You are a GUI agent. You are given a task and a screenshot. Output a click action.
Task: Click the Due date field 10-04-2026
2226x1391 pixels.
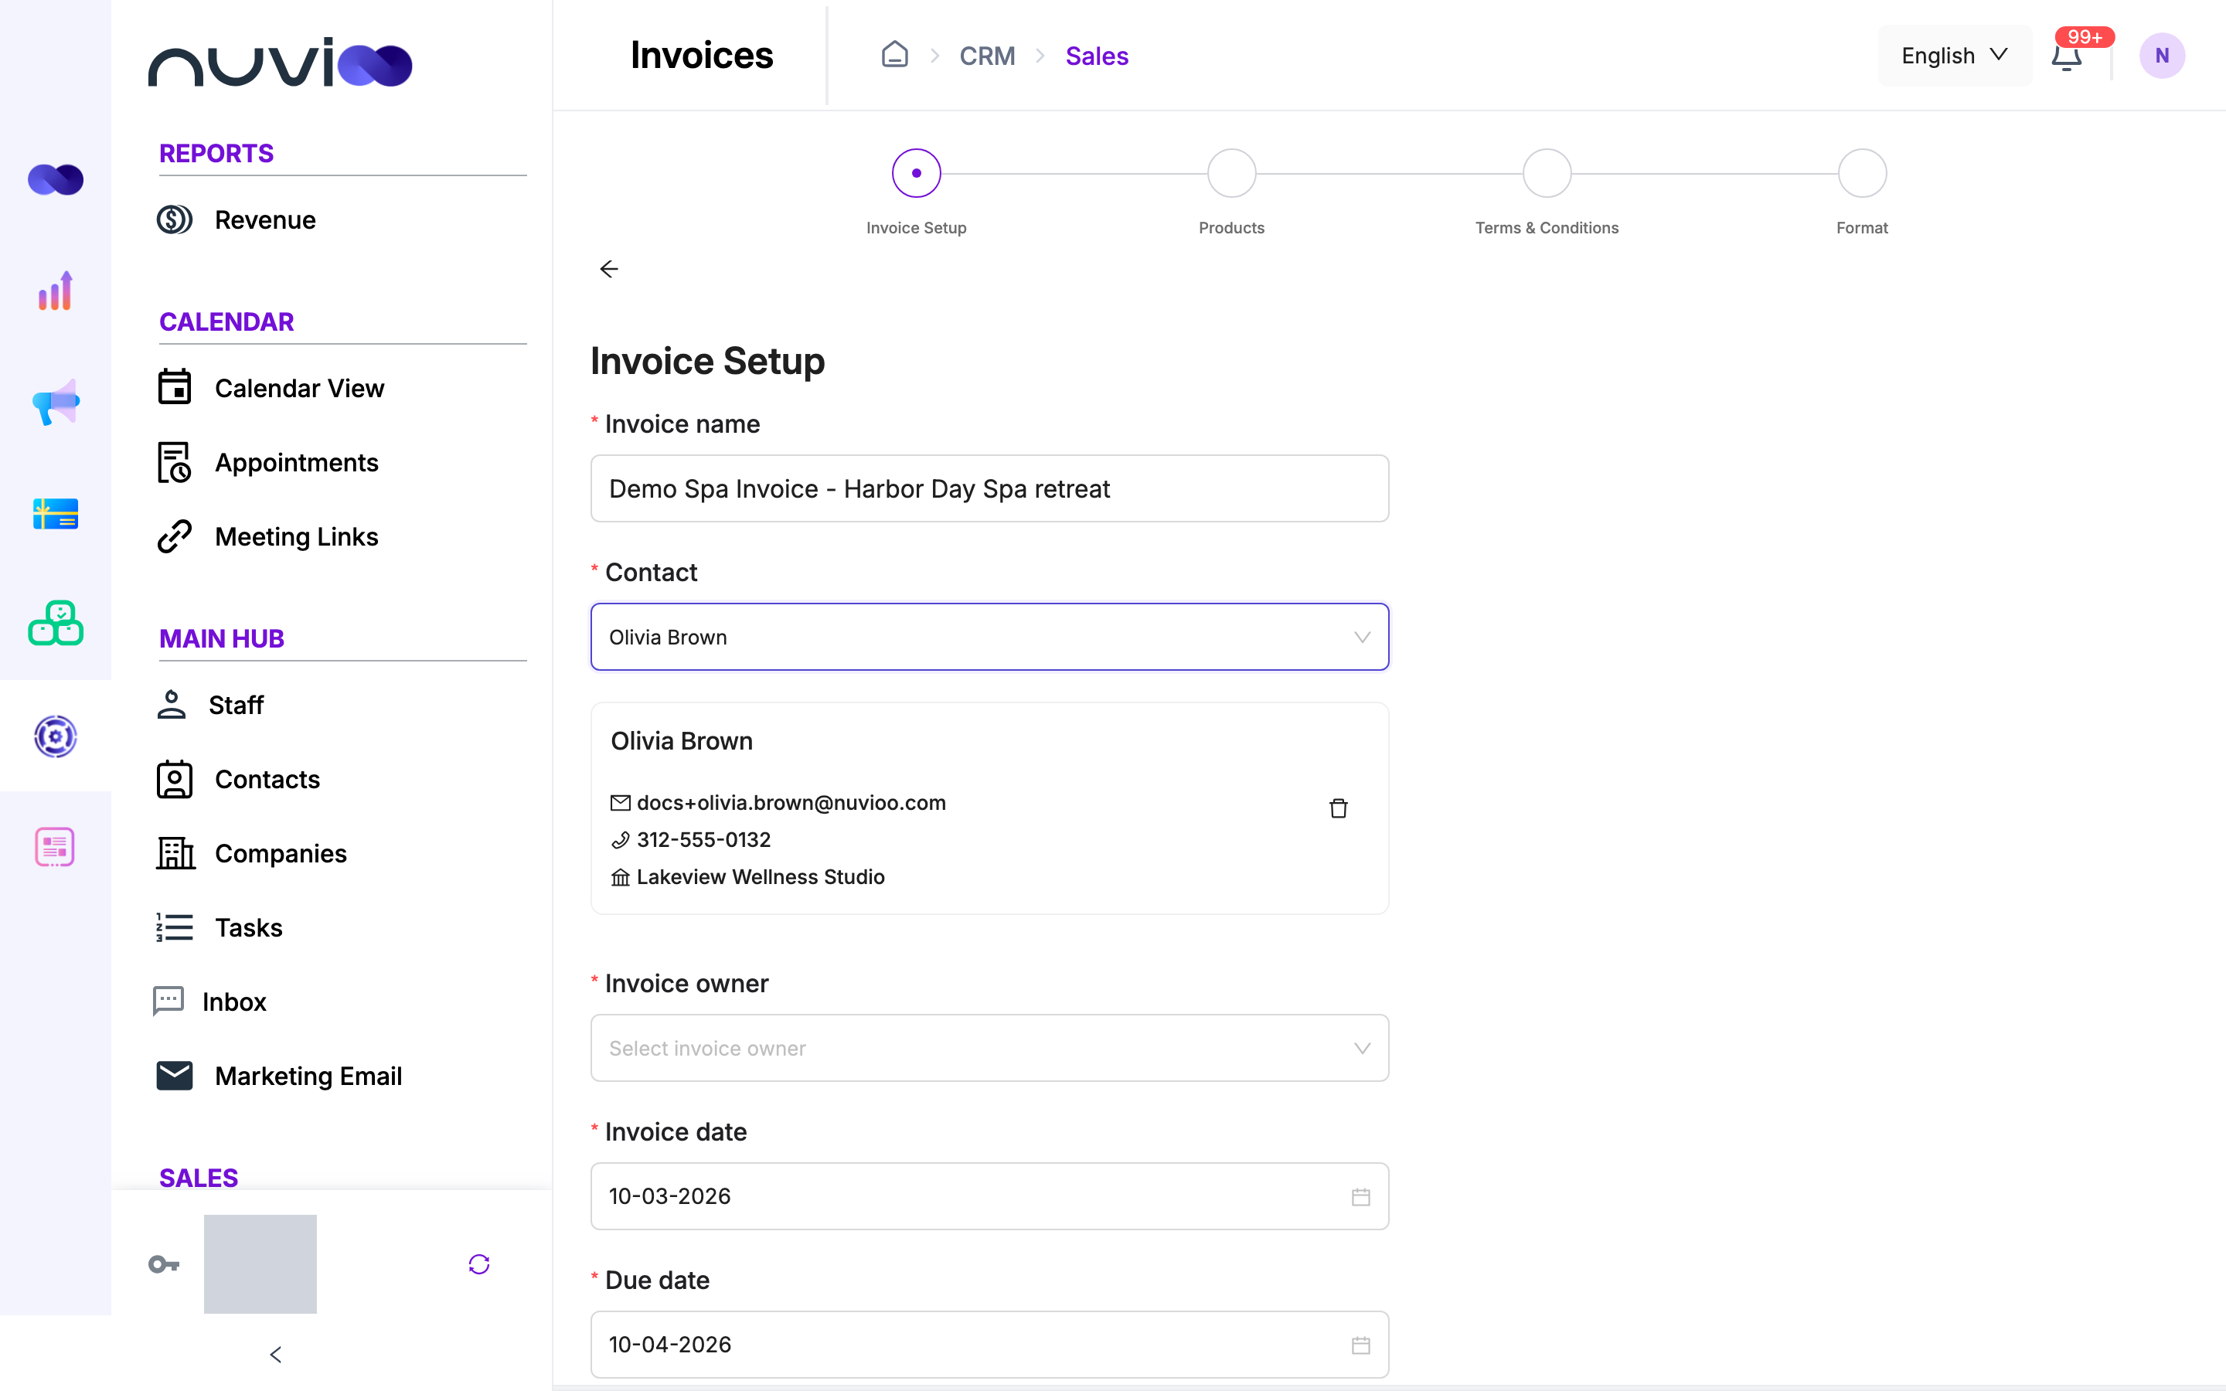coord(990,1344)
